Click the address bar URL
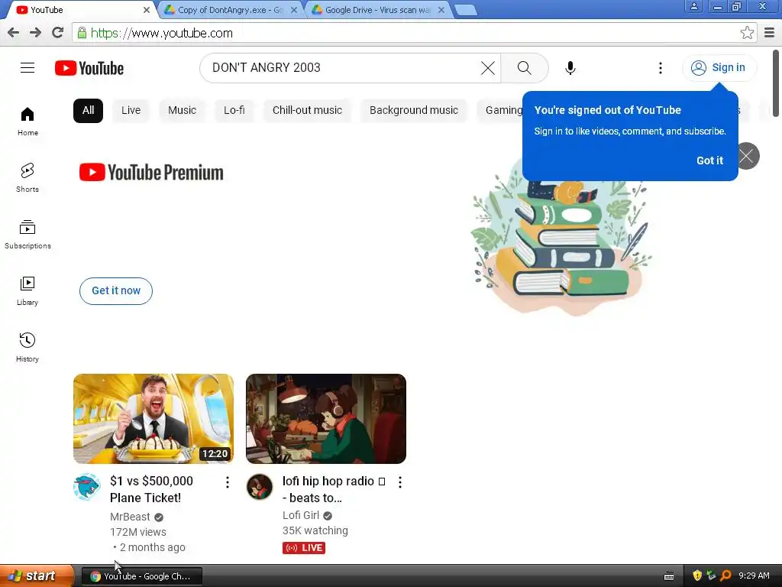Viewport: 782px width, 587px height. coord(162,34)
